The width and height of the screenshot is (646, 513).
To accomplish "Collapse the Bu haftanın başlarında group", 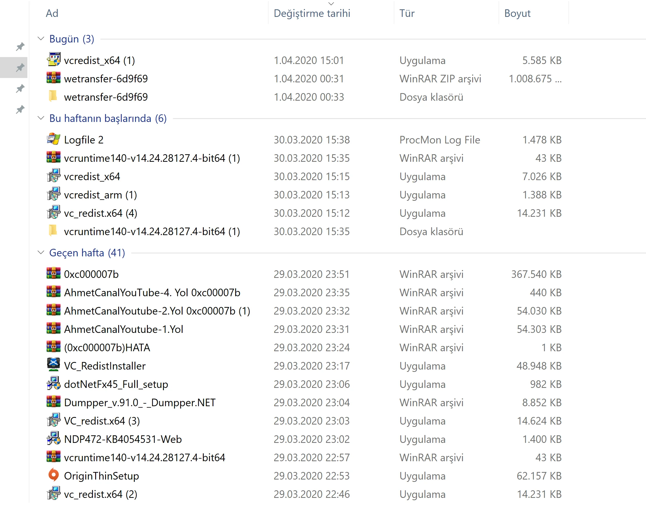I will pyautogui.click(x=41, y=118).
